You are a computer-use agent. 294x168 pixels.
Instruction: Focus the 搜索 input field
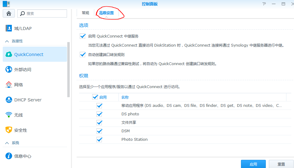pos(42,14)
